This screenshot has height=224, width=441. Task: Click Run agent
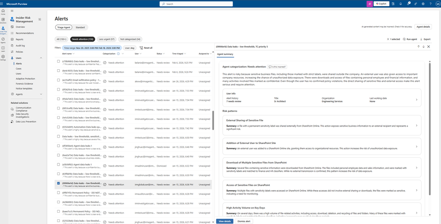[x=410, y=40]
